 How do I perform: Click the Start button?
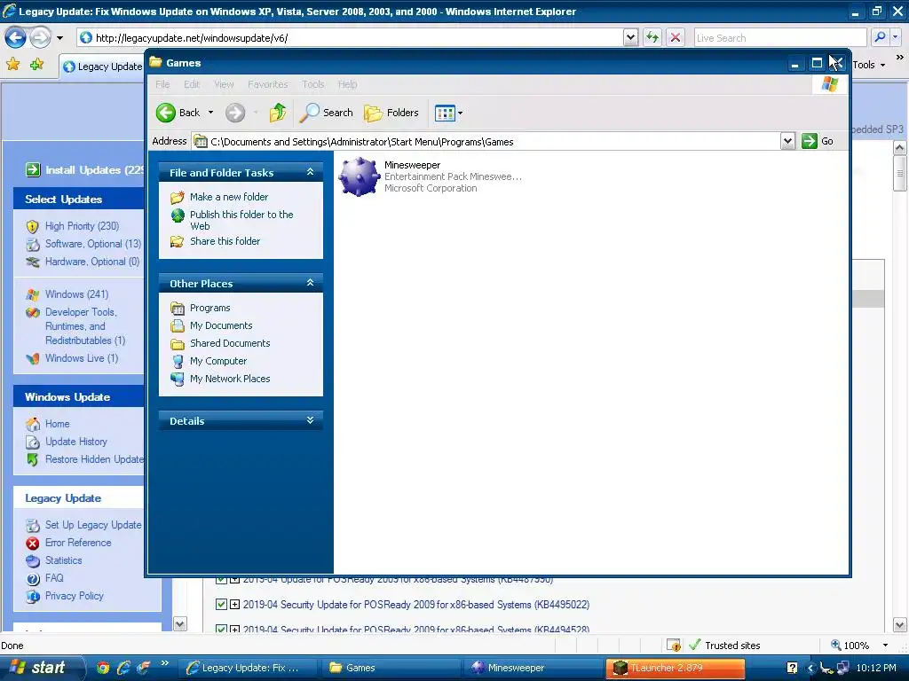(x=41, y=668)
